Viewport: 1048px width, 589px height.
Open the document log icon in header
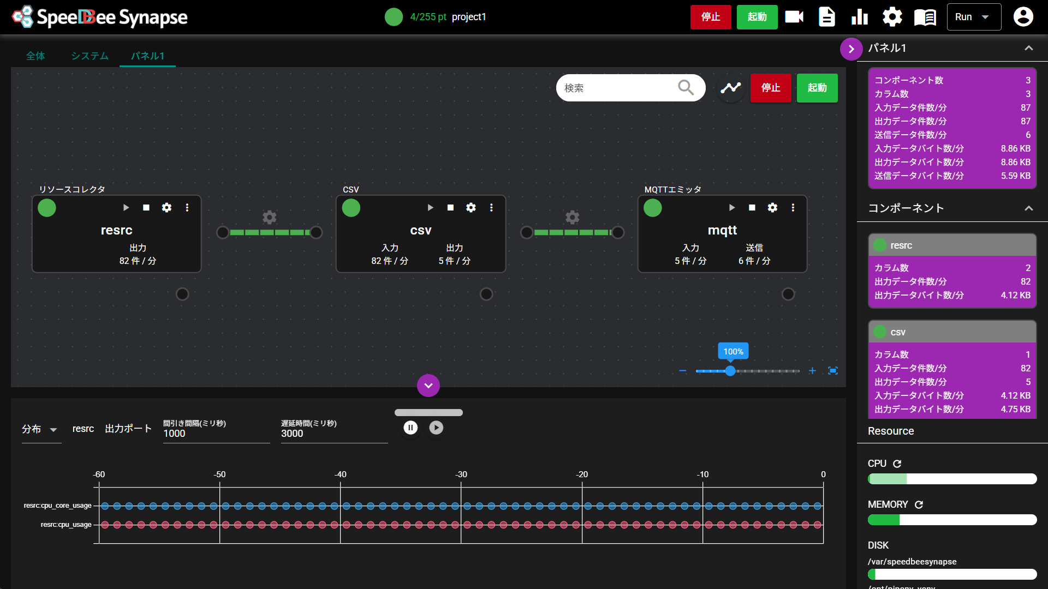827,17
